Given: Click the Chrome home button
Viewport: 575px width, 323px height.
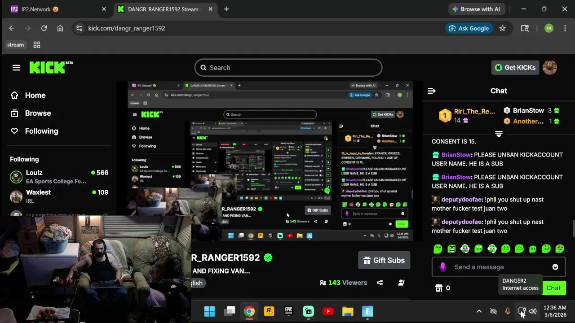Looking at the screenshot, I should tap(60, 28).
